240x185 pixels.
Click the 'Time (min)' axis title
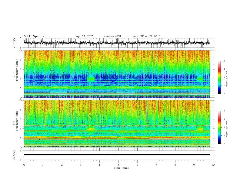(x=121, y=168)
